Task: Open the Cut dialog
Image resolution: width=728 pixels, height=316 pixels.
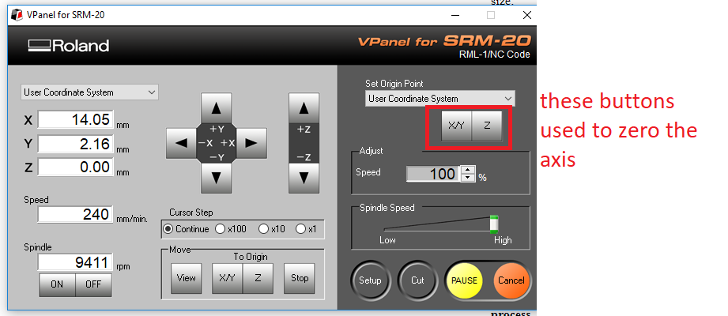Action: click(417, 280)
